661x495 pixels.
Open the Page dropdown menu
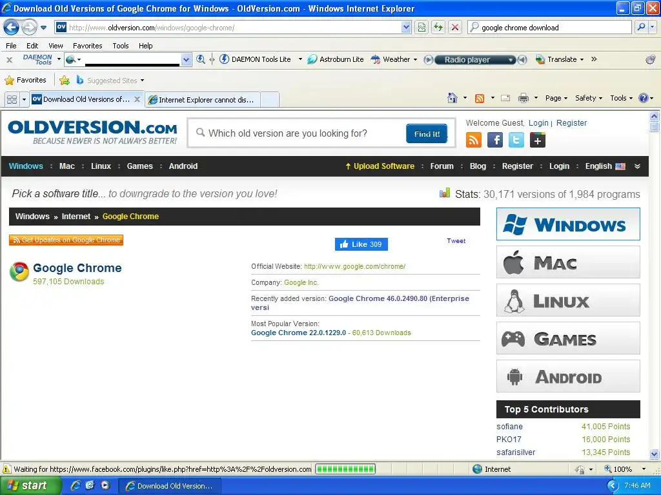(x=556, y=98)
